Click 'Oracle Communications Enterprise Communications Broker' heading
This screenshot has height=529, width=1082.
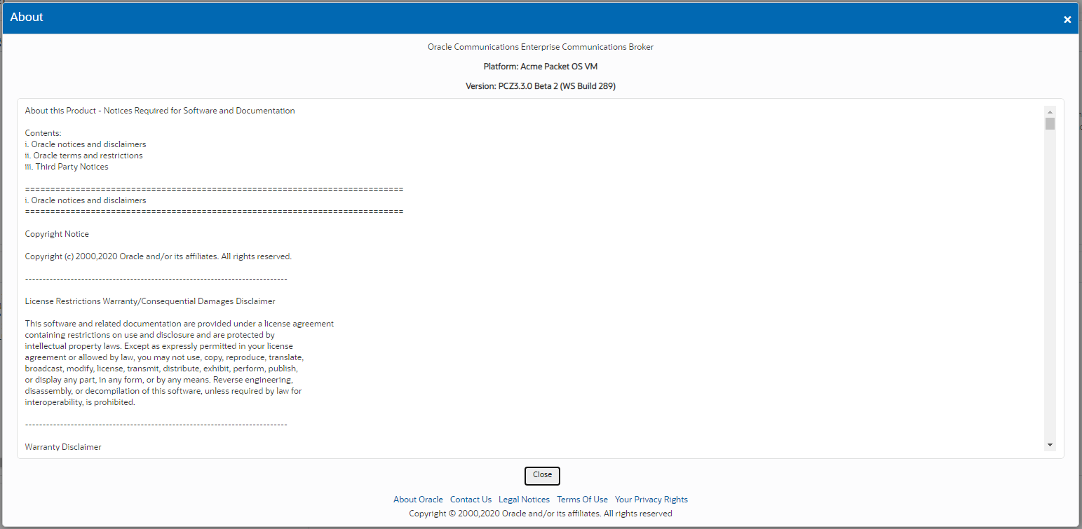(x=541, y=47)
